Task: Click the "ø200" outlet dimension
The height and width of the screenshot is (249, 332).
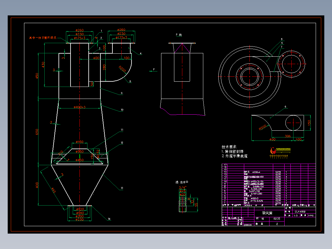Action: click(x=79, y=216)
